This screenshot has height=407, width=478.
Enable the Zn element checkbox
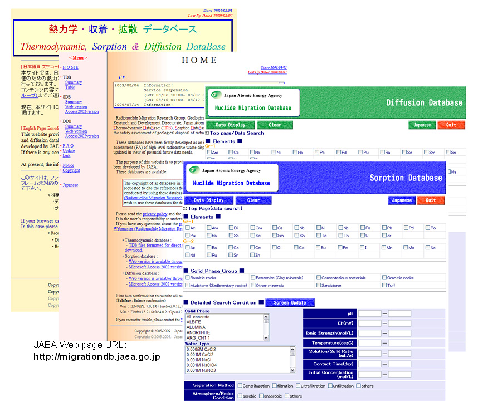pos(252,255)
